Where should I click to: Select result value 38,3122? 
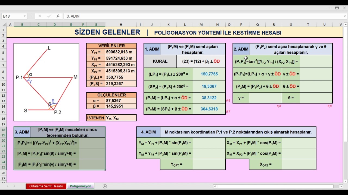point(209,98)
